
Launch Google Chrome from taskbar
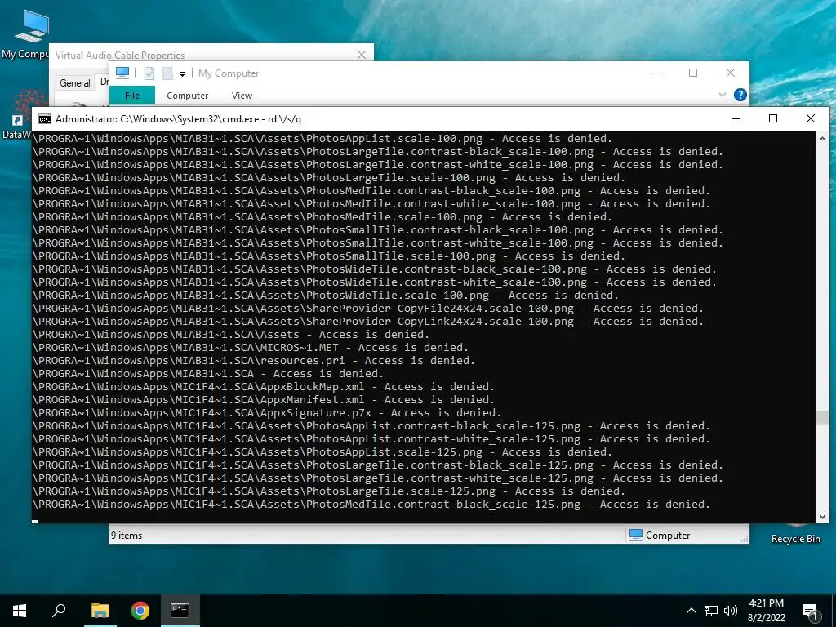(140, 611)
